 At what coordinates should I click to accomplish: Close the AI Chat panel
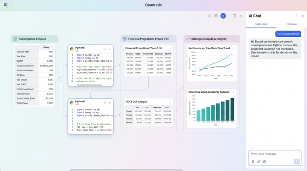coord(302,16)
